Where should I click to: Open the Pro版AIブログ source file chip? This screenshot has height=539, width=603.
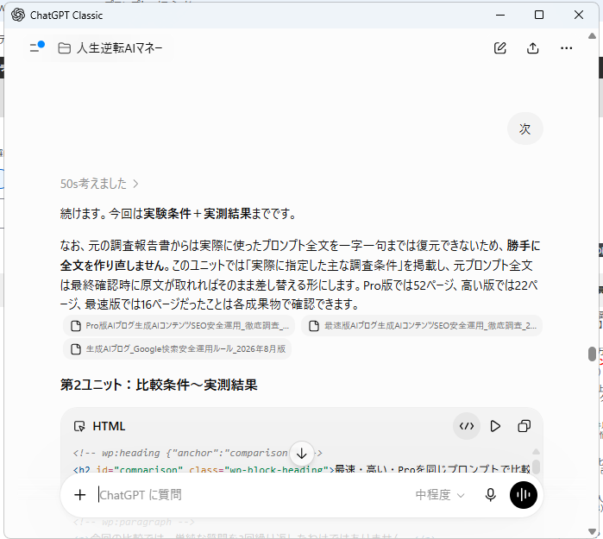179,326
